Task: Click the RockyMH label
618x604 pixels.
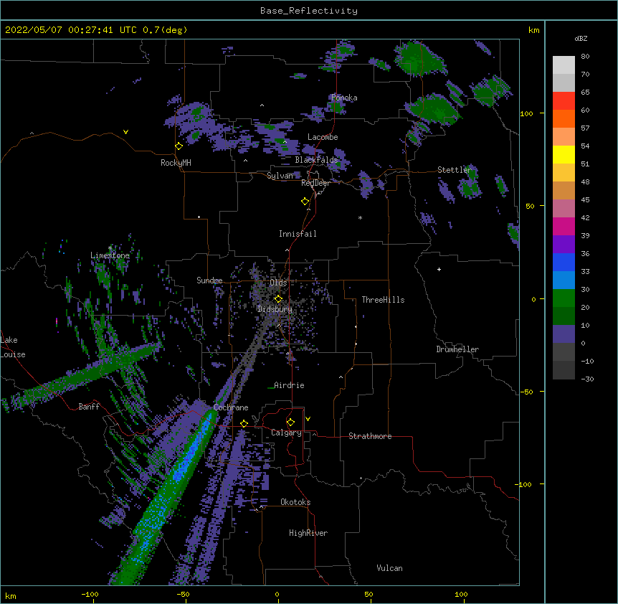Action: [176, 163]
